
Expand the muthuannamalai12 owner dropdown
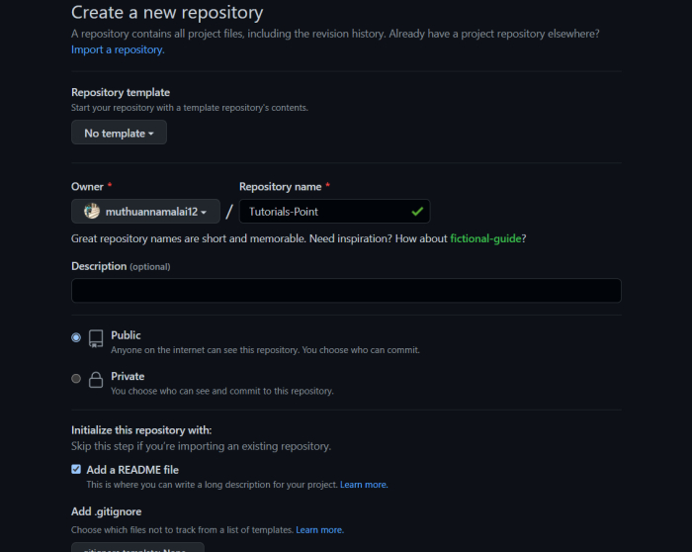coord(144,212)
